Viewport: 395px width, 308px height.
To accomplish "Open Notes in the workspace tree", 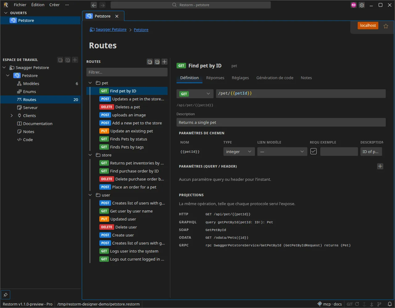I will [x=40, y=132].
